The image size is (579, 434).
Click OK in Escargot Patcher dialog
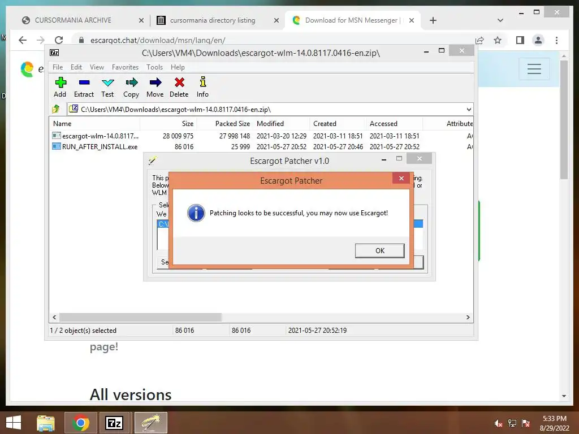tap(379, 250)
